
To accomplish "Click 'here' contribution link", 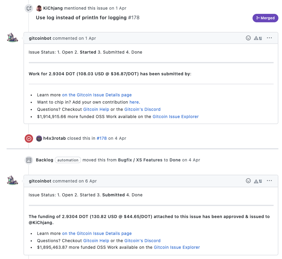I will pyautogui.click(x=134, y=102).
